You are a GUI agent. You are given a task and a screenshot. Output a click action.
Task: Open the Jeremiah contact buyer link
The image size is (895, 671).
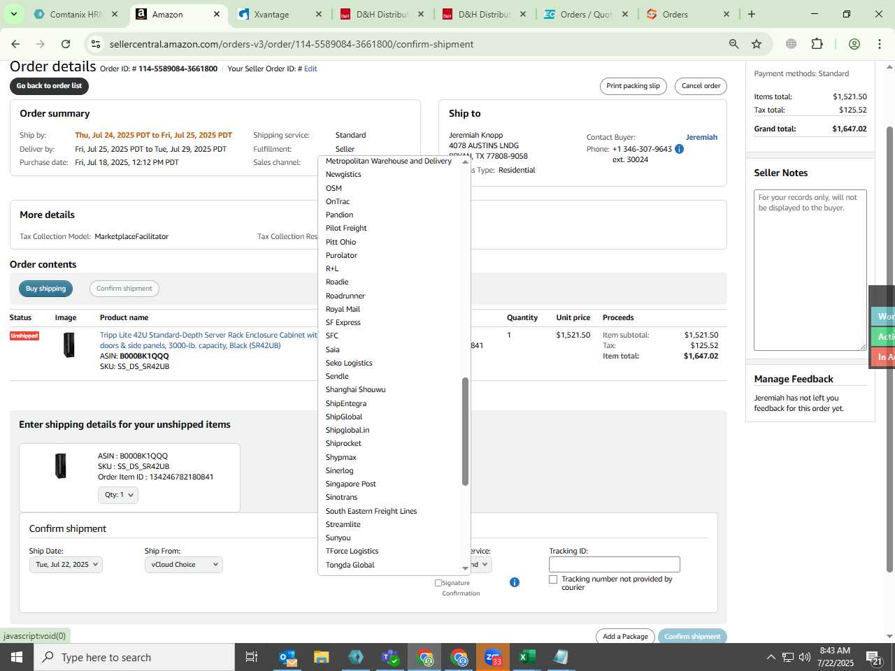701,137
